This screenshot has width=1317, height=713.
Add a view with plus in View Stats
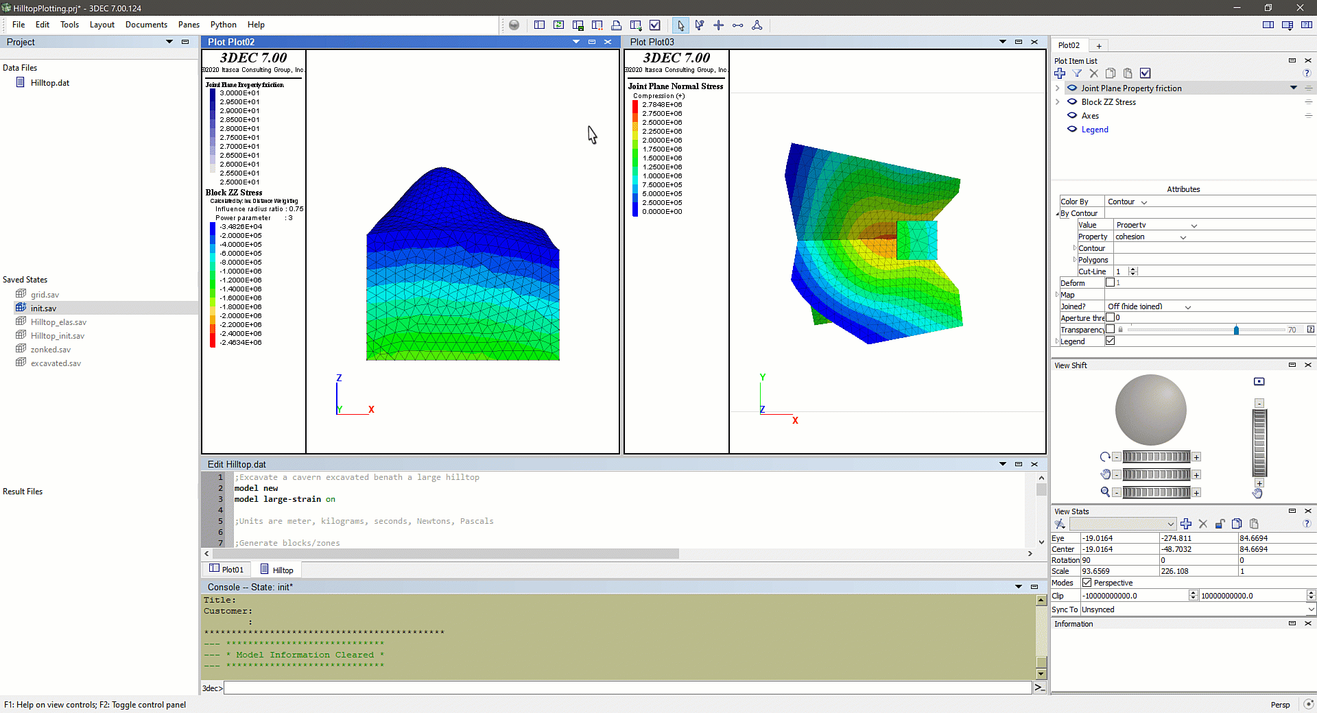point(1186,524)
